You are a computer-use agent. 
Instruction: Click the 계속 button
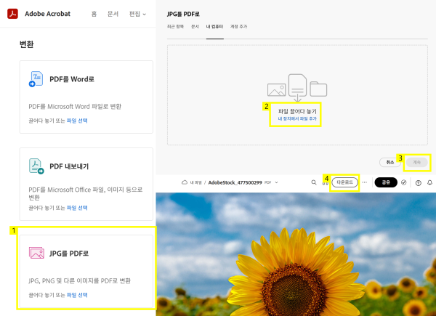click(x=416, y=162)
